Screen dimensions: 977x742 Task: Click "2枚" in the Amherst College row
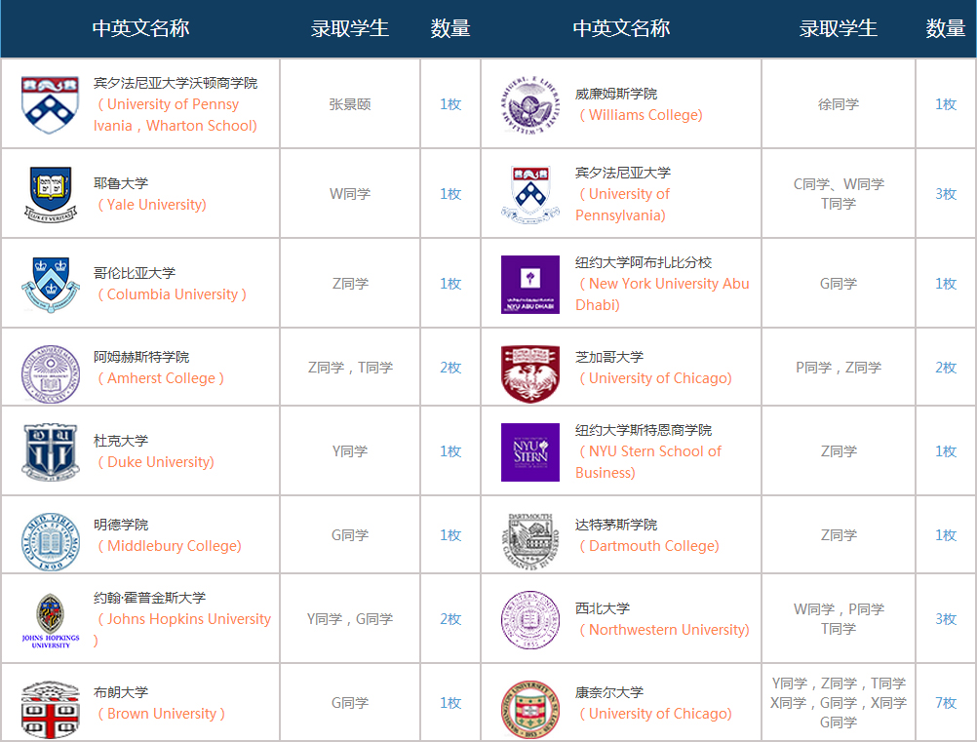click(450, 368)
